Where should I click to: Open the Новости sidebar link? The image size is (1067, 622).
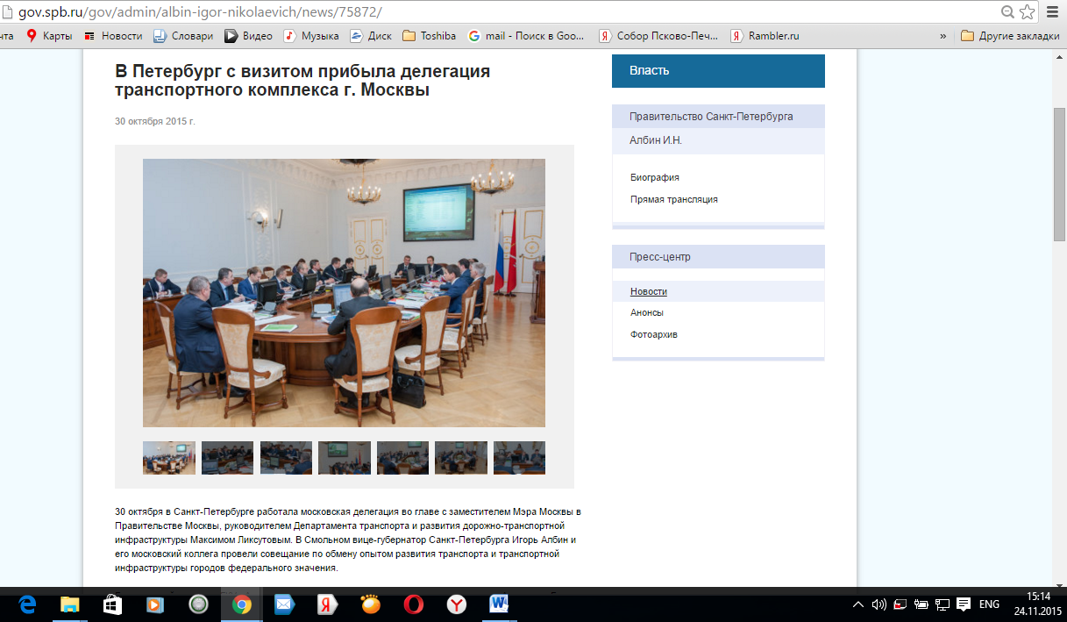[648, 291]
